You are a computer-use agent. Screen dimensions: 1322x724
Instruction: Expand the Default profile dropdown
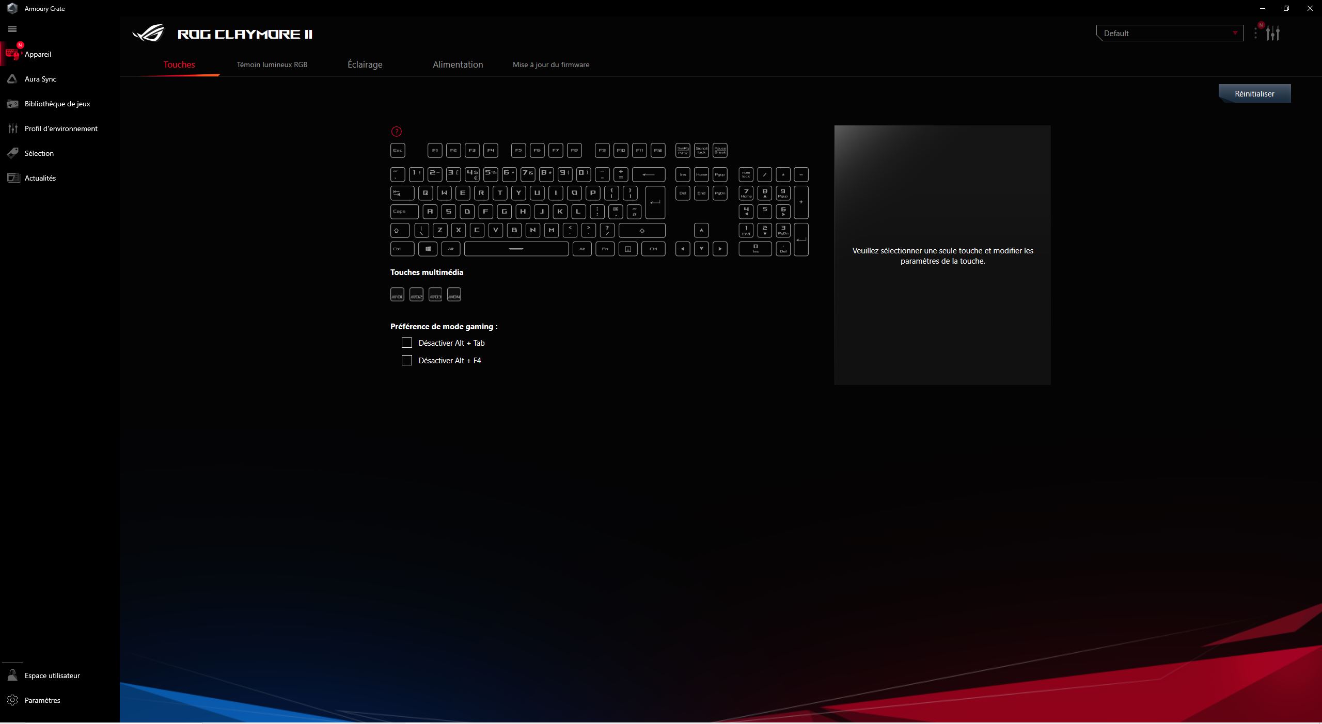point(1170,33)
